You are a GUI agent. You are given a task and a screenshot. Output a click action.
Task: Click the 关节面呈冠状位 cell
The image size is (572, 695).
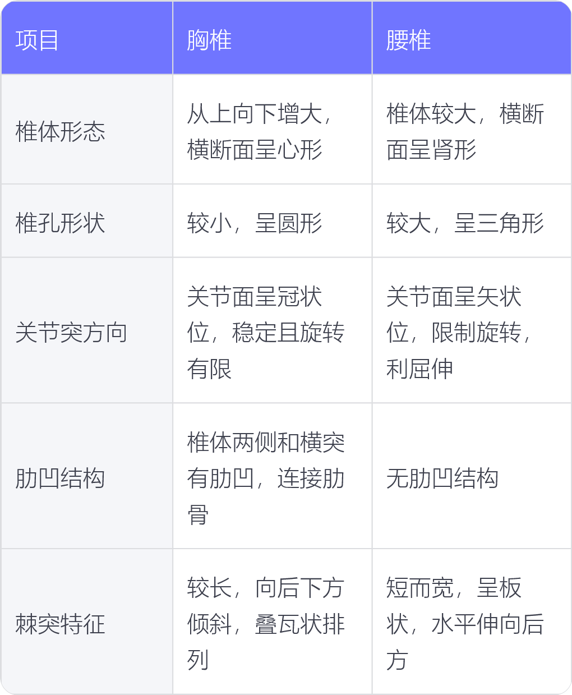273,330
